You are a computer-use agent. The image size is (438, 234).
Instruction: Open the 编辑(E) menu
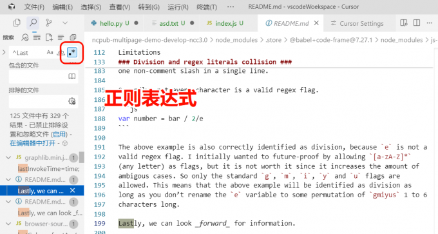click(62, 6)
